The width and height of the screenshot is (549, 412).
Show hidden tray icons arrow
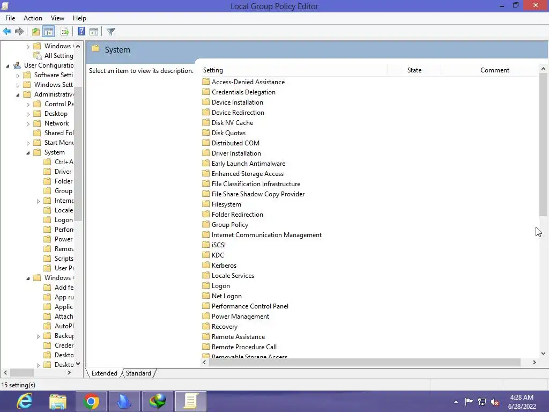tap(456, 402)
